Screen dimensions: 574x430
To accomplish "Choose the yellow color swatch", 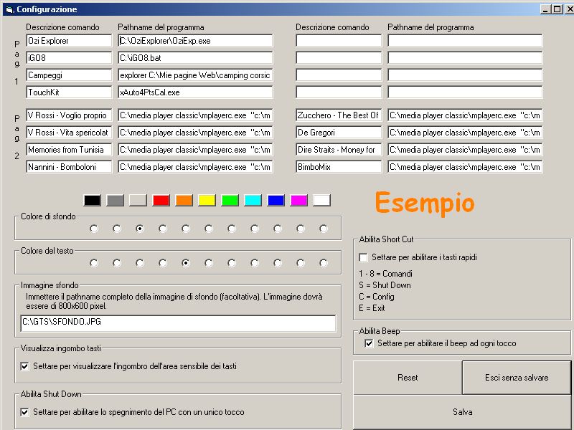I will pyautogui.click(x=207, y=201).
